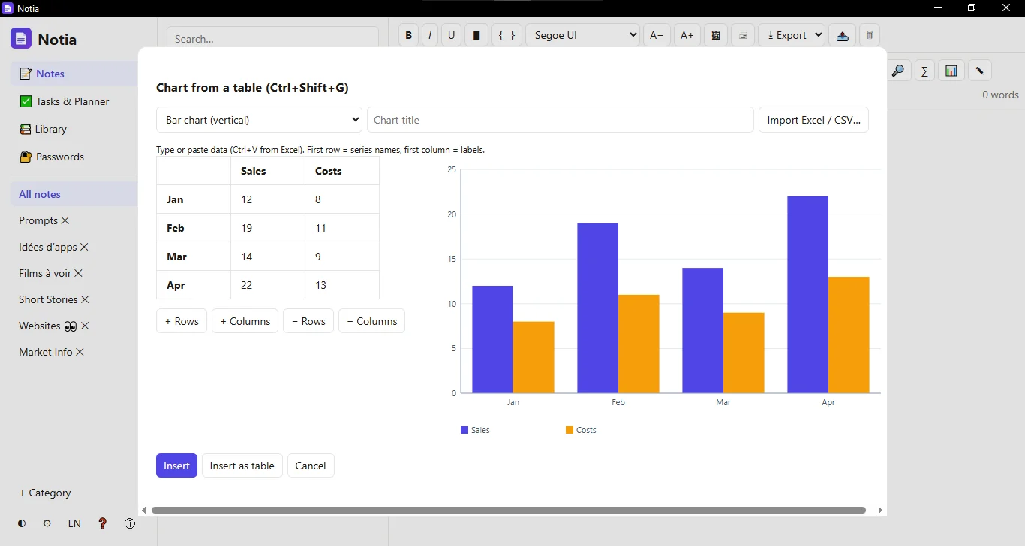Increase font size with A+ button

(687, 35)
